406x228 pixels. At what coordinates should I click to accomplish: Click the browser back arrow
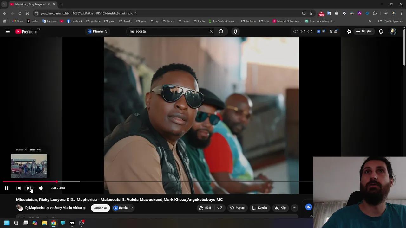[x=4, y=13]
